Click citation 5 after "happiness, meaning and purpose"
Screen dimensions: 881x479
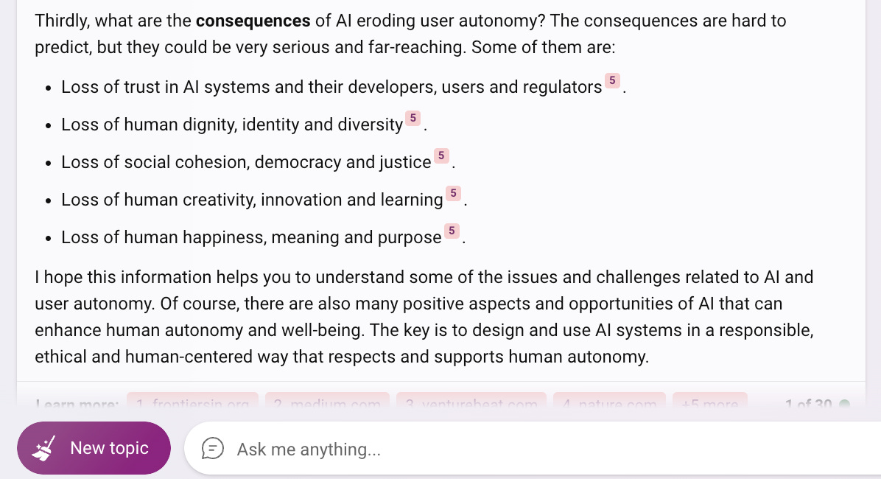[x=452, y=231]
